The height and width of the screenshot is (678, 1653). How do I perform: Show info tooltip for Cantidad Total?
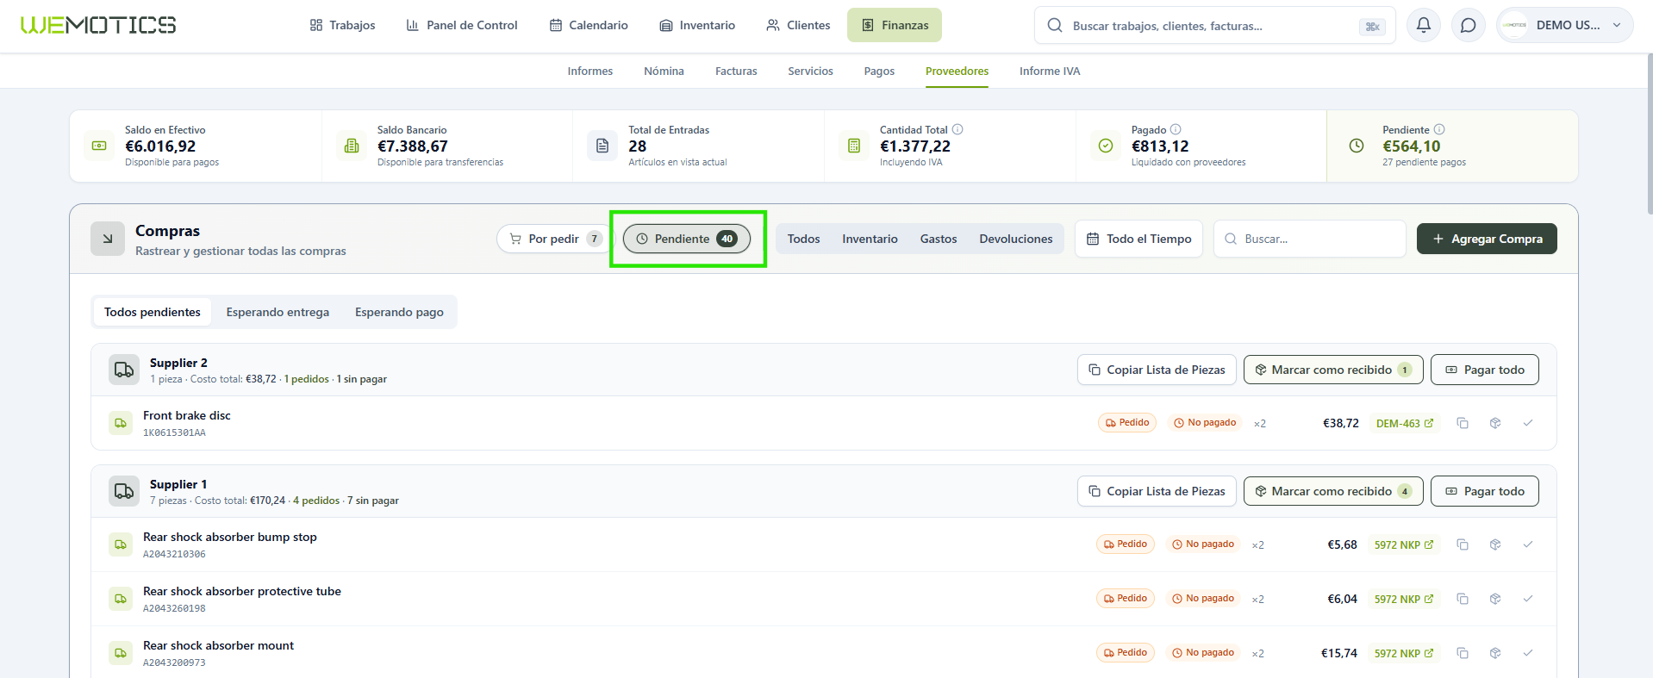(957, 129)
